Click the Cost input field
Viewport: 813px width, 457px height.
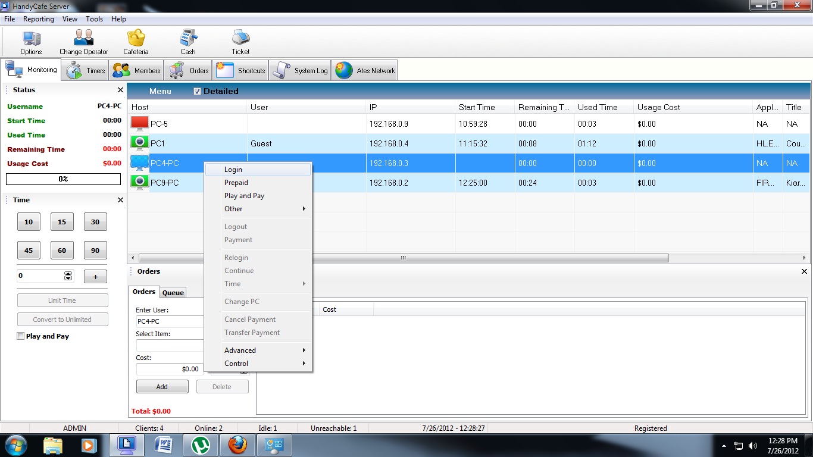pyautogui.click(x=170, y=369)
